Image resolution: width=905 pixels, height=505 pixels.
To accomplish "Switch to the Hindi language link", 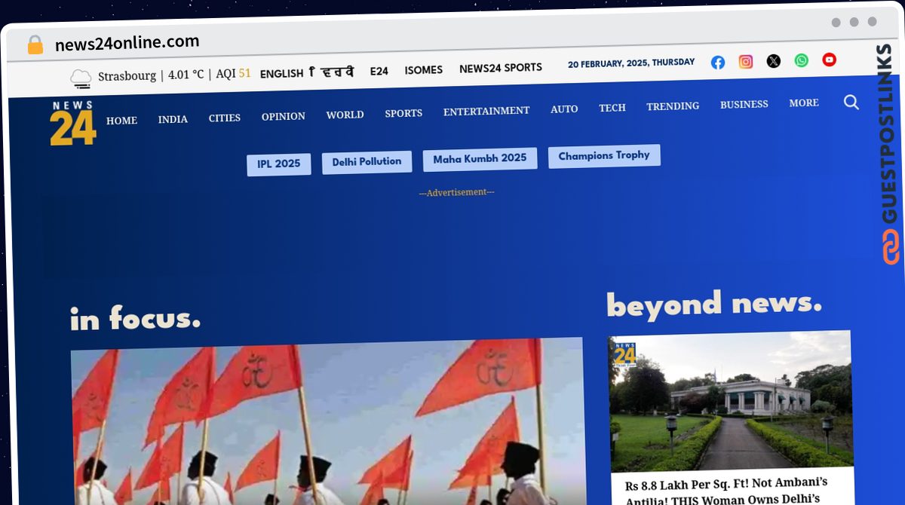I will pyautogui.click(x=332, y=72).
